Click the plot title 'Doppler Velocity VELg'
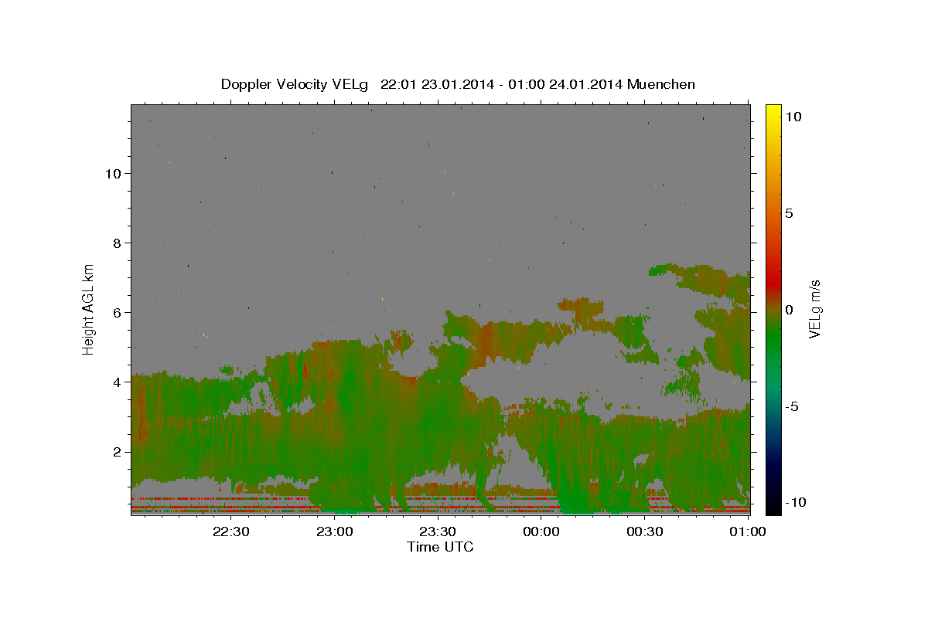The width and height of the screenshot is (928, 618). point(295,84)
